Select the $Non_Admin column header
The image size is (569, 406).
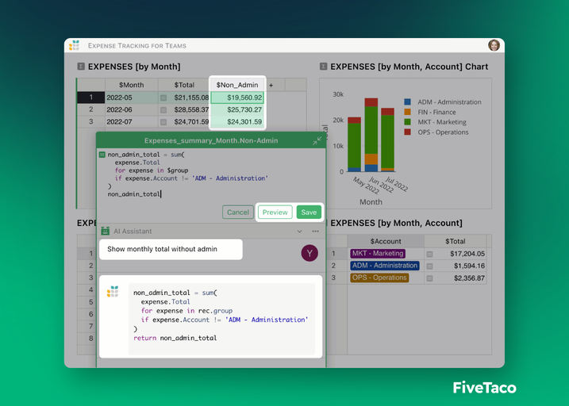point(237,85)
